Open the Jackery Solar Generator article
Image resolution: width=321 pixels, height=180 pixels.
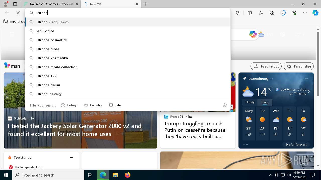tap(75, 130)
